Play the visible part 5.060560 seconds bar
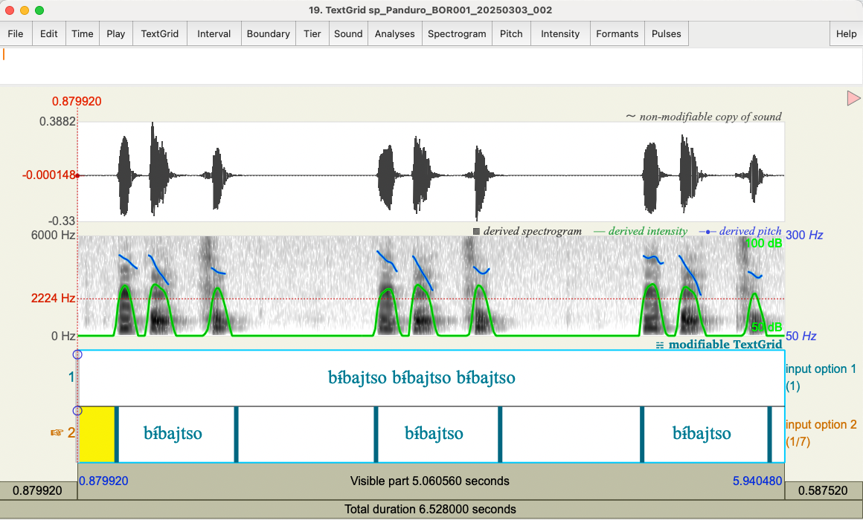The image size is (863, 520). pyautogui.click(x=430, y=481)
